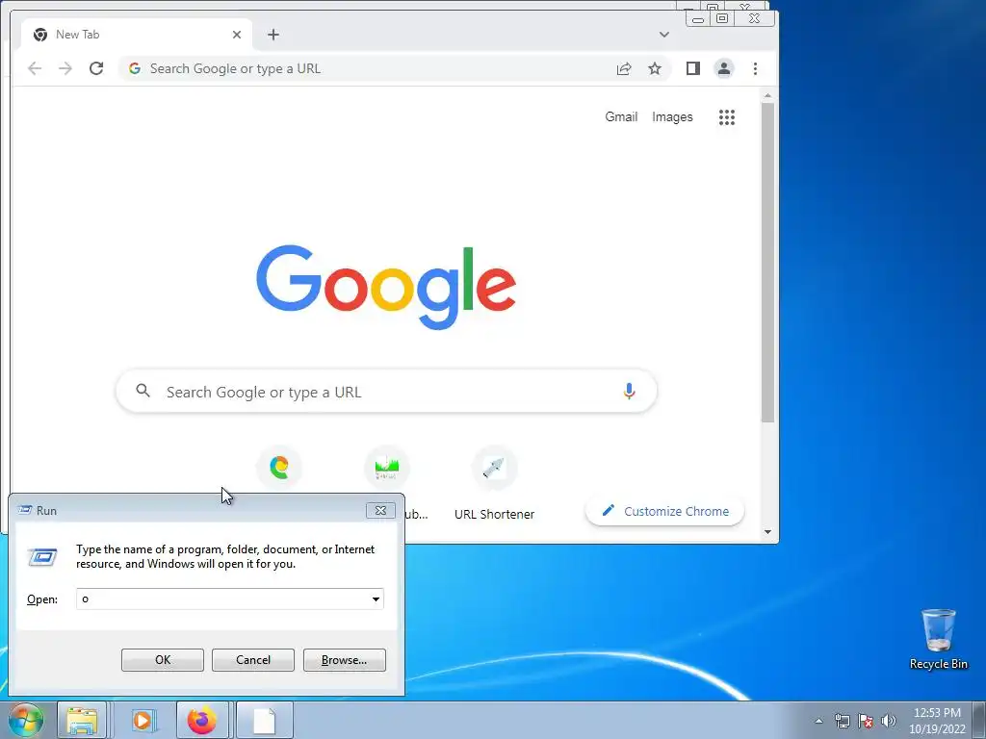Screen dimensions: 986x739
Task: Open Firefox from taskbar
Action: (x=202, y=720)
